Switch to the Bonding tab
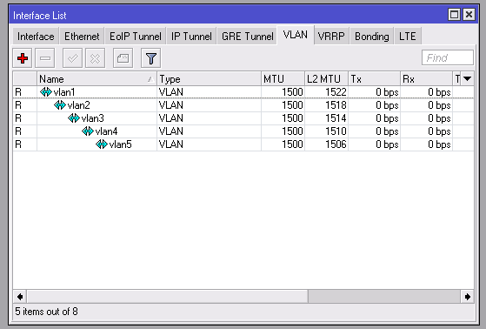The image size is (486, 329). 371,37
